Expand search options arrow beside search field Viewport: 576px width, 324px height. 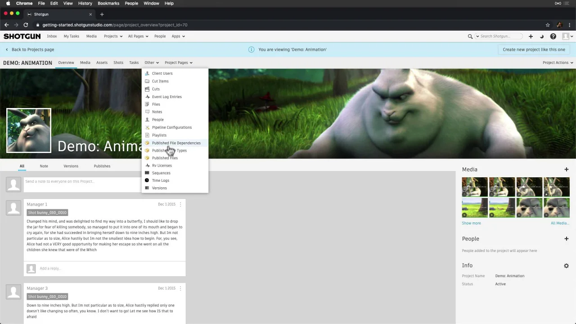click(x=477, y=36)
